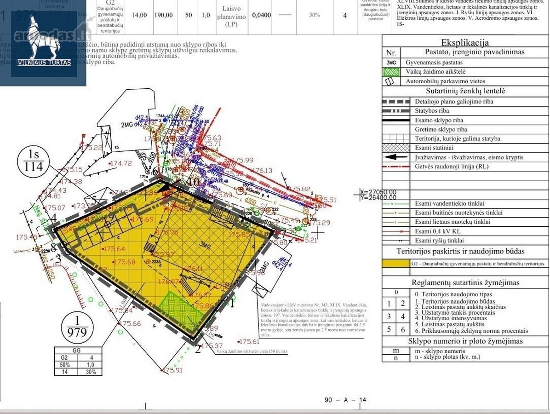The width and height of the screenshot is (550, 414).
Task: Select 'Gyvenamasis pastatas' legend text
Action: pyautogui.click(x=434, y=63)
